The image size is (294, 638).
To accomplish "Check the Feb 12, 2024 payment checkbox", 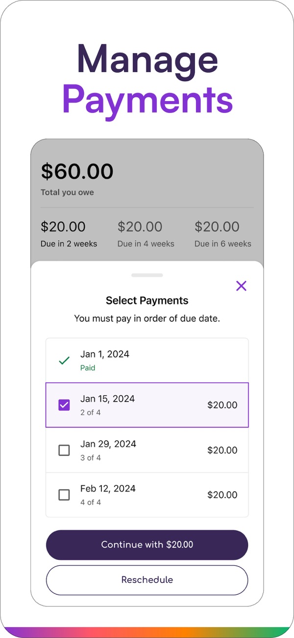I will [64, 495].
